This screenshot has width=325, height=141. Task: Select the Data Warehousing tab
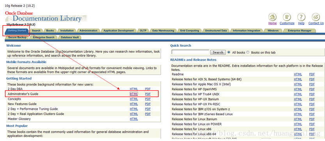pyautogui.click(x=163, y=31)
